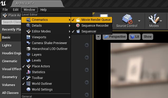Click the Levels mountain icon
168x98 pixels.
click(x=28, y=60)
